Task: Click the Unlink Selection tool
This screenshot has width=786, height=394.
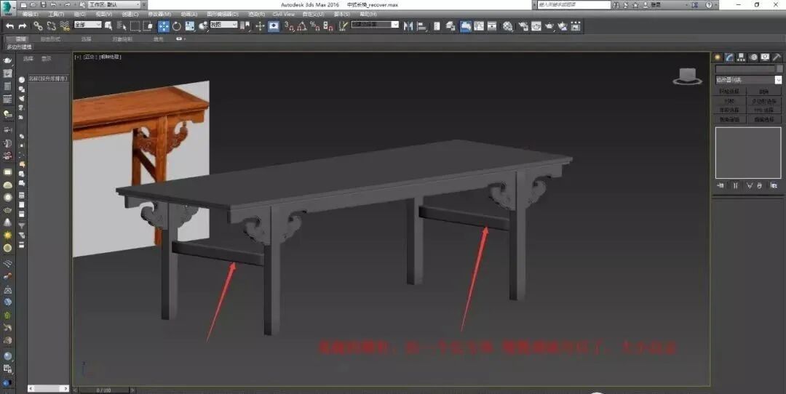Action: click(51, 26)
